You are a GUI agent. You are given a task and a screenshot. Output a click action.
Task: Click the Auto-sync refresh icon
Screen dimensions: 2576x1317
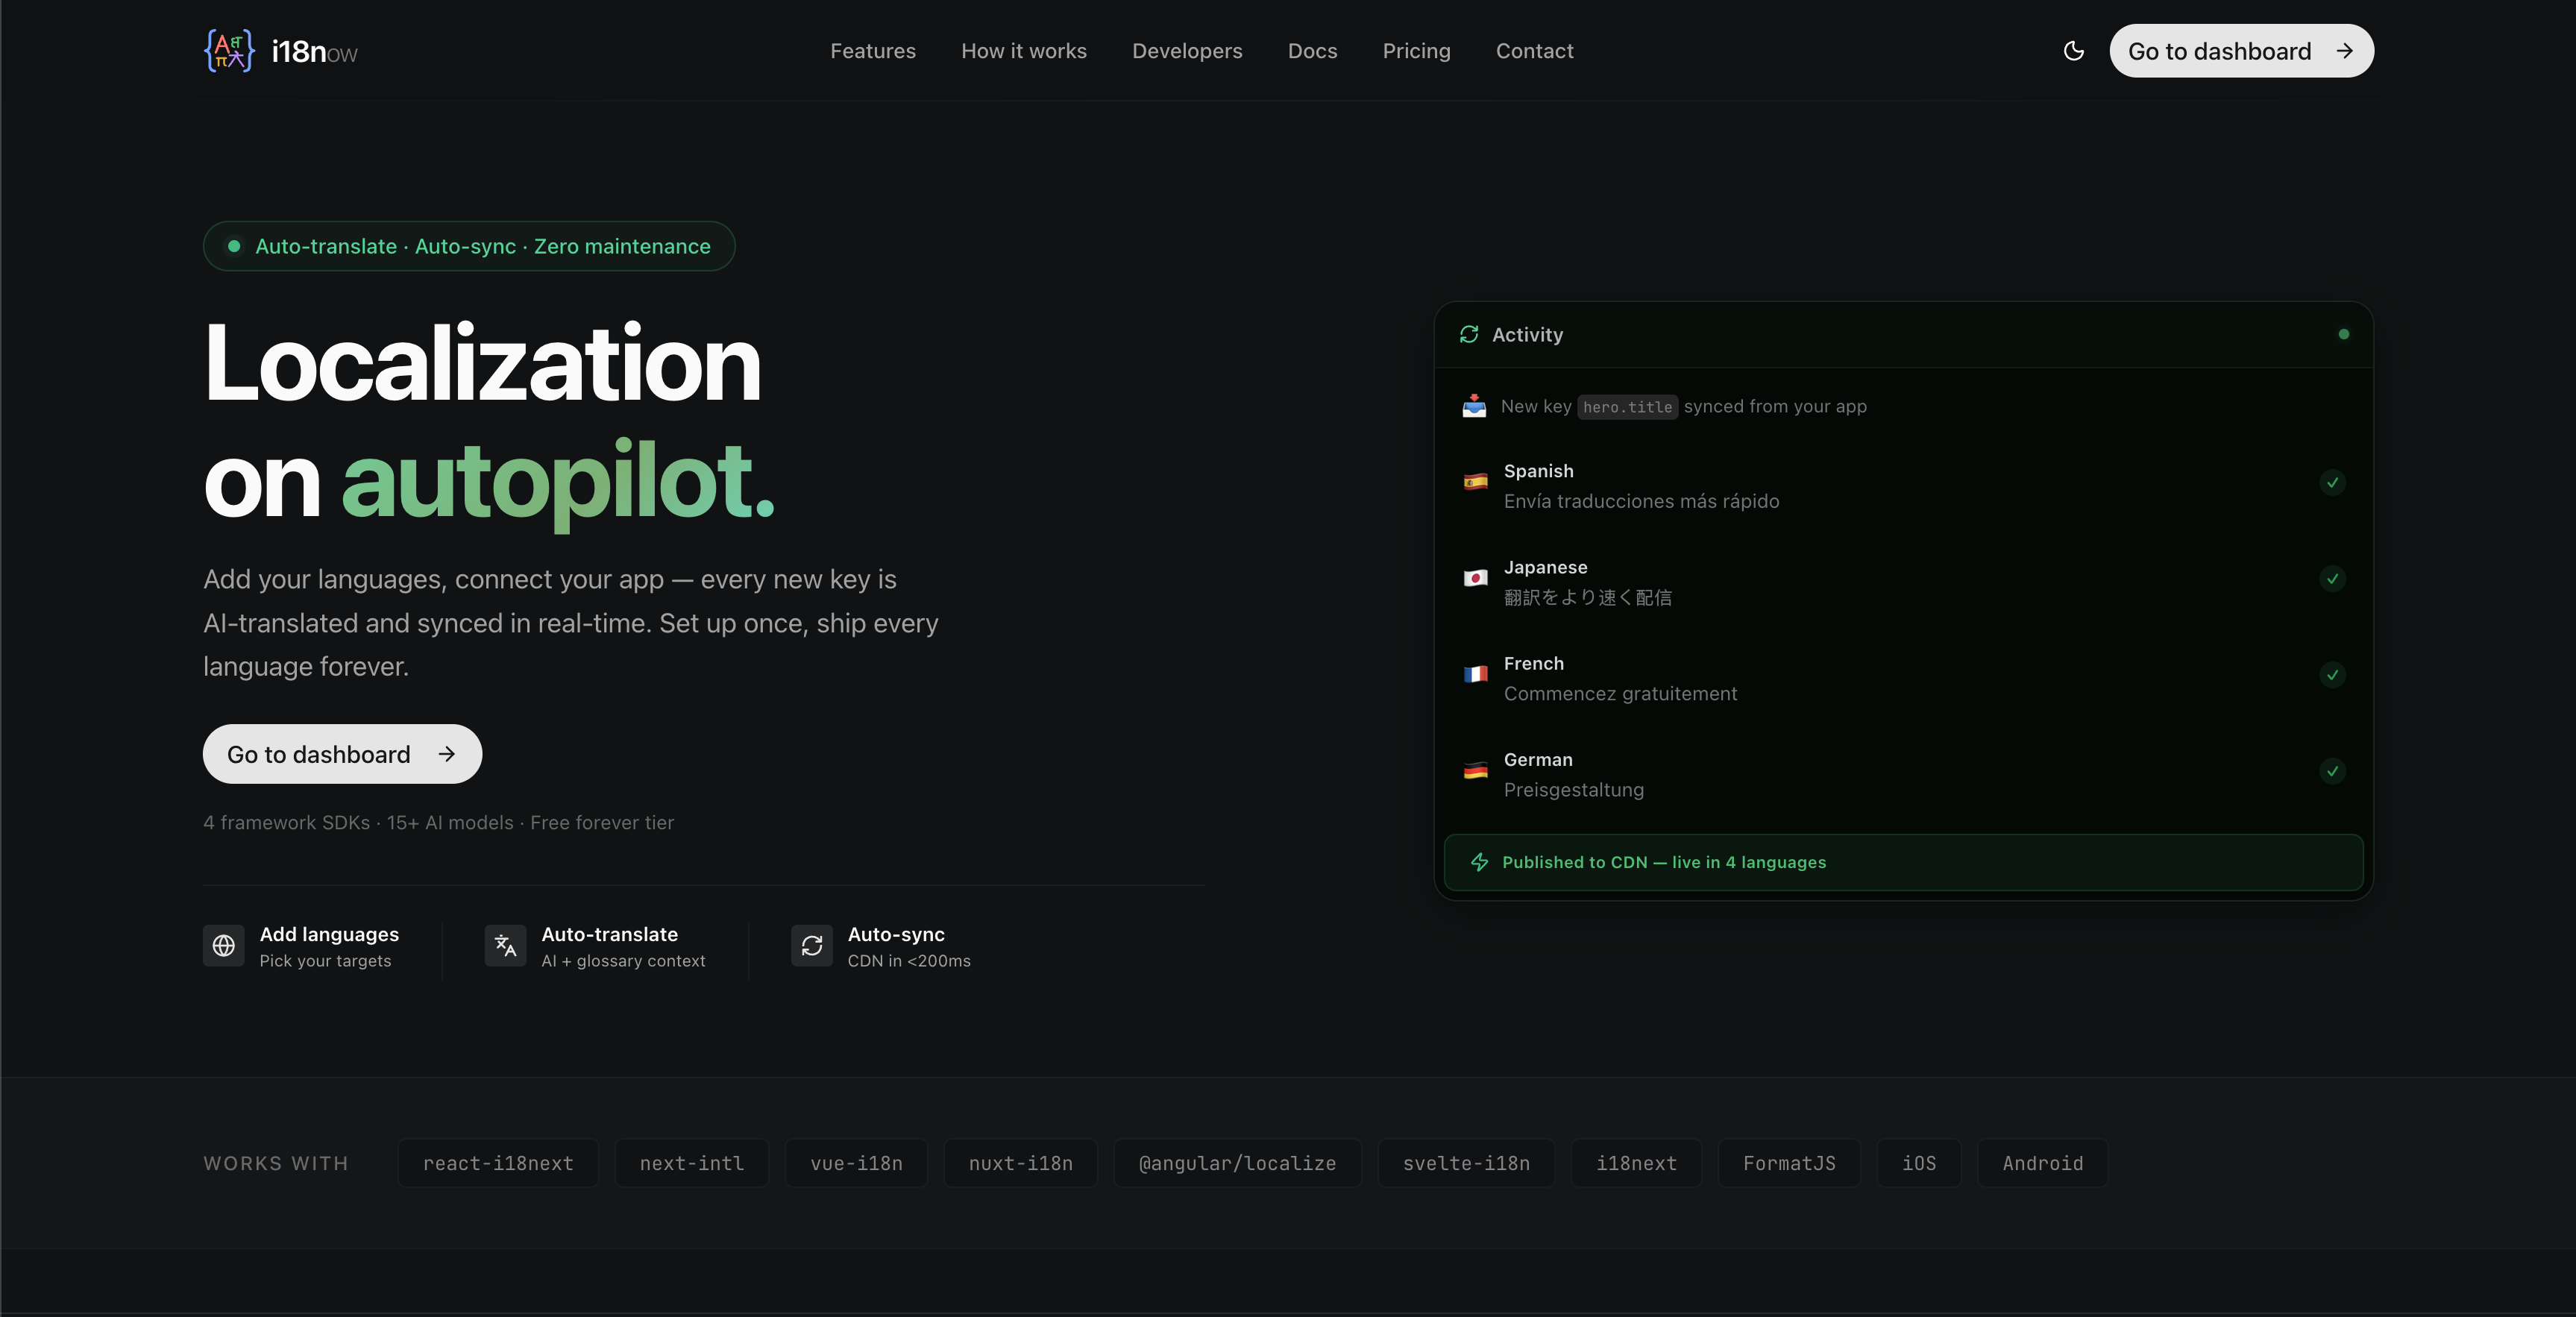[811, 946]
